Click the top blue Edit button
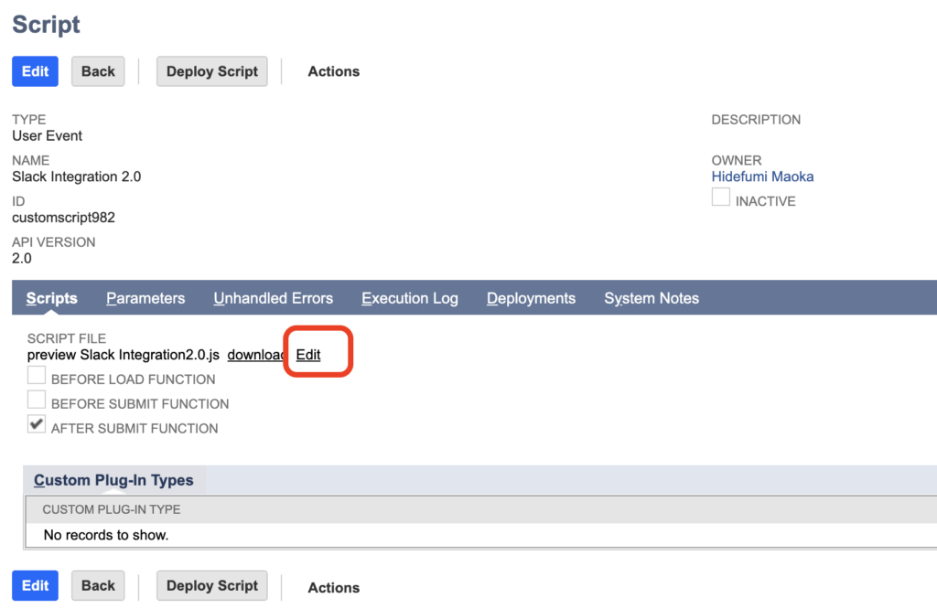The height and width of the screenshot is (609, 937). pos(36,71)
